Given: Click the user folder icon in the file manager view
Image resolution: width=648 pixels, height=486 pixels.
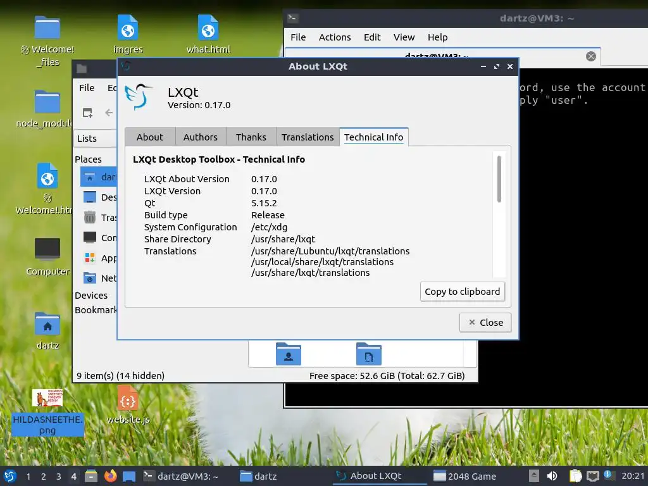Looking at the screenshot, I should click(x=289, y=354).
